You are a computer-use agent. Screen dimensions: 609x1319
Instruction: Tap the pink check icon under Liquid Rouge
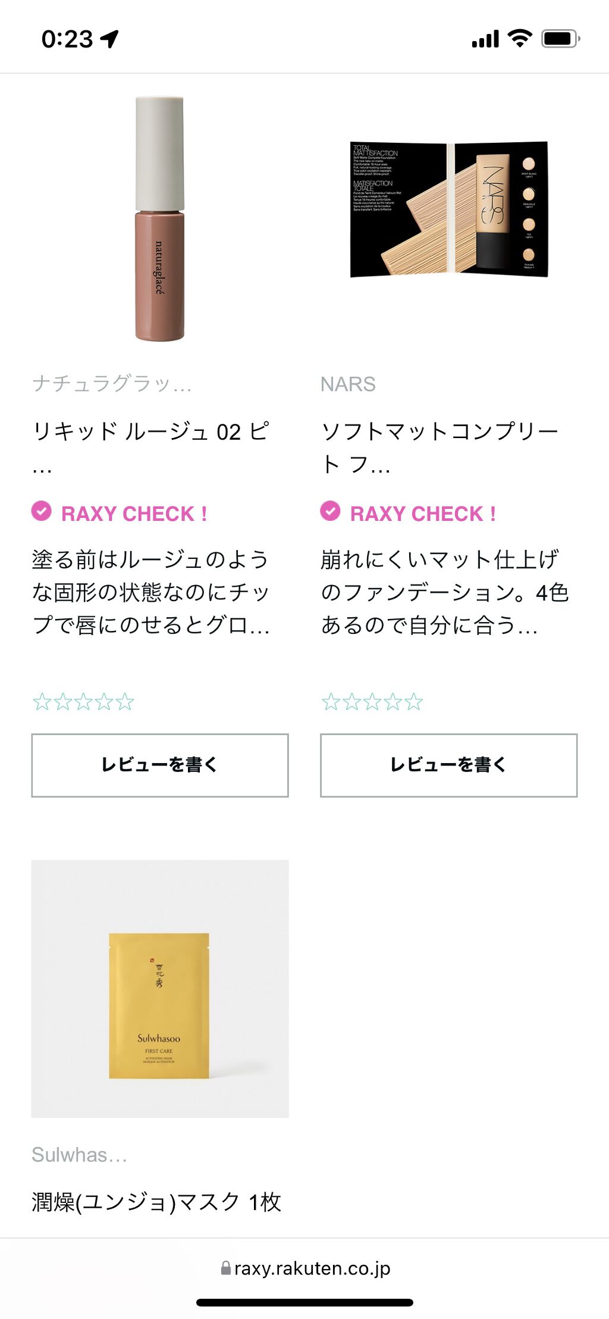click(42, 511)
